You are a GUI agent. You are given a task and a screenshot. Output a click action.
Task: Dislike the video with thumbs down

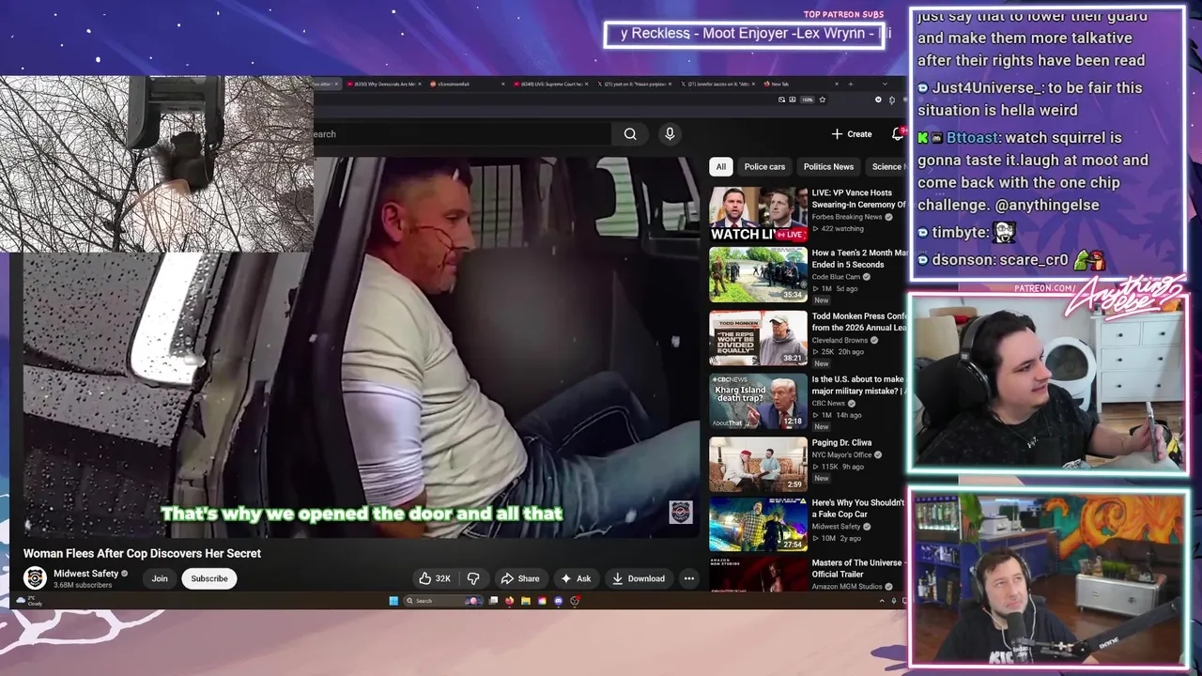(x=473, y=578)
